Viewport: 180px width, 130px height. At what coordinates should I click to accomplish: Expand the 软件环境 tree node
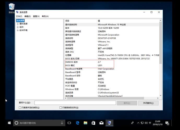pyautogui.click(x=18, y=30)
